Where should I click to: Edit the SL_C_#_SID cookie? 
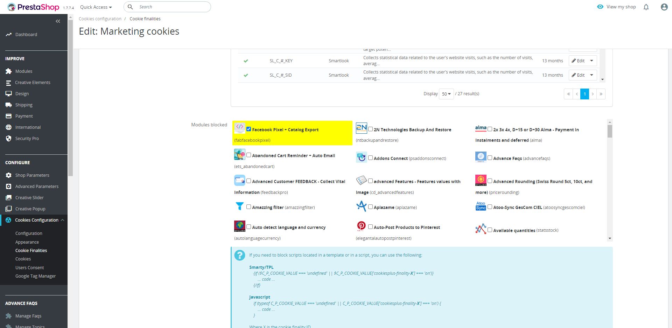point(578,75)
